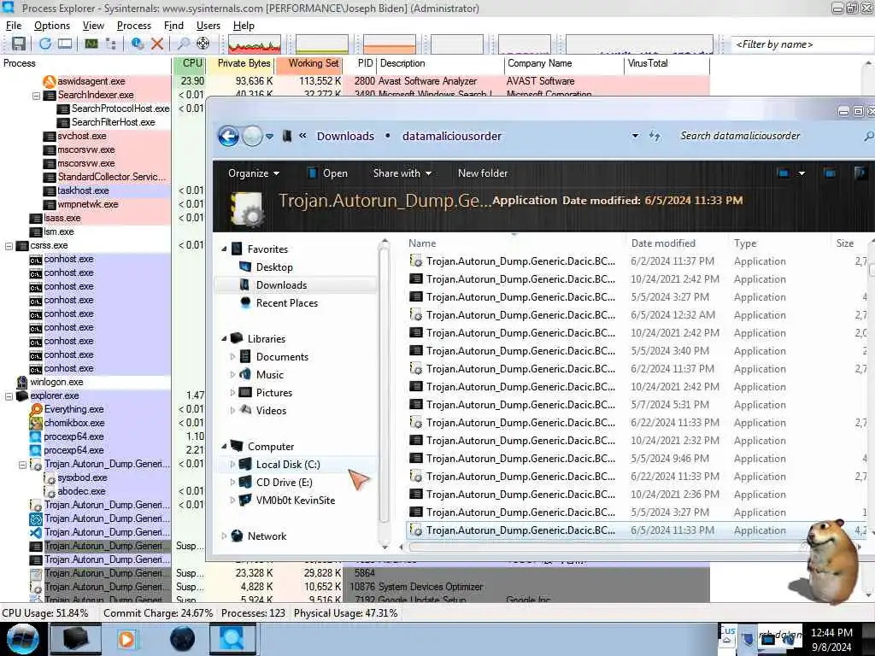The height and width of the screenshot is (656, 875).
Task: Click the Save toolbar icon in Process Explorer
Action: [x=19, y=44]
